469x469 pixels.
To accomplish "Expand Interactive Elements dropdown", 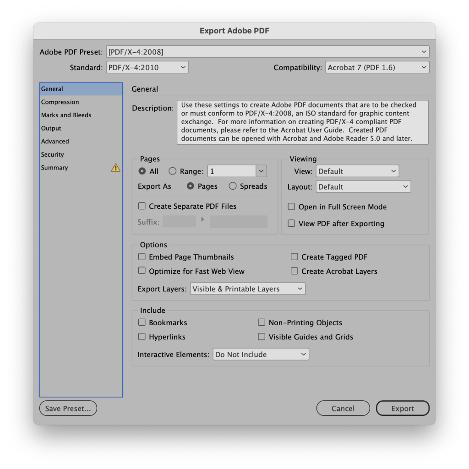I will [261, 354].
